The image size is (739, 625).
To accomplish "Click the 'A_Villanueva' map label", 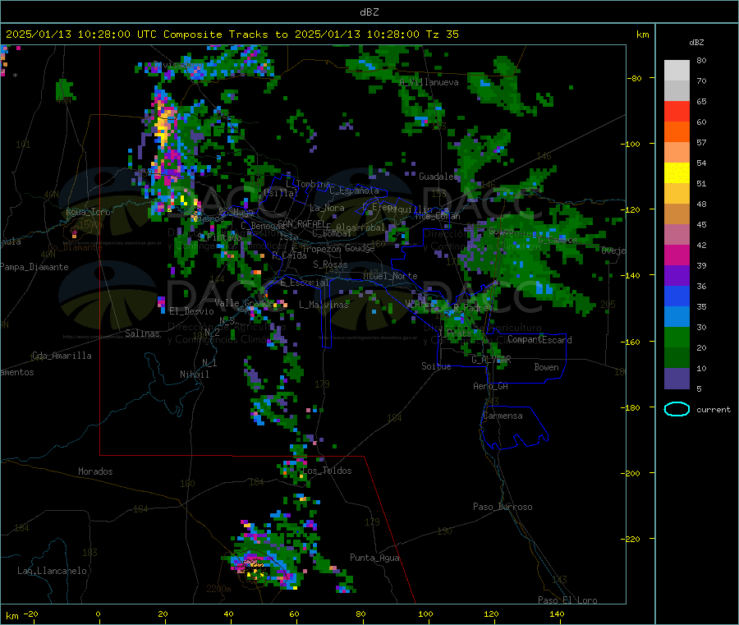I will click(x=429, y=82).
